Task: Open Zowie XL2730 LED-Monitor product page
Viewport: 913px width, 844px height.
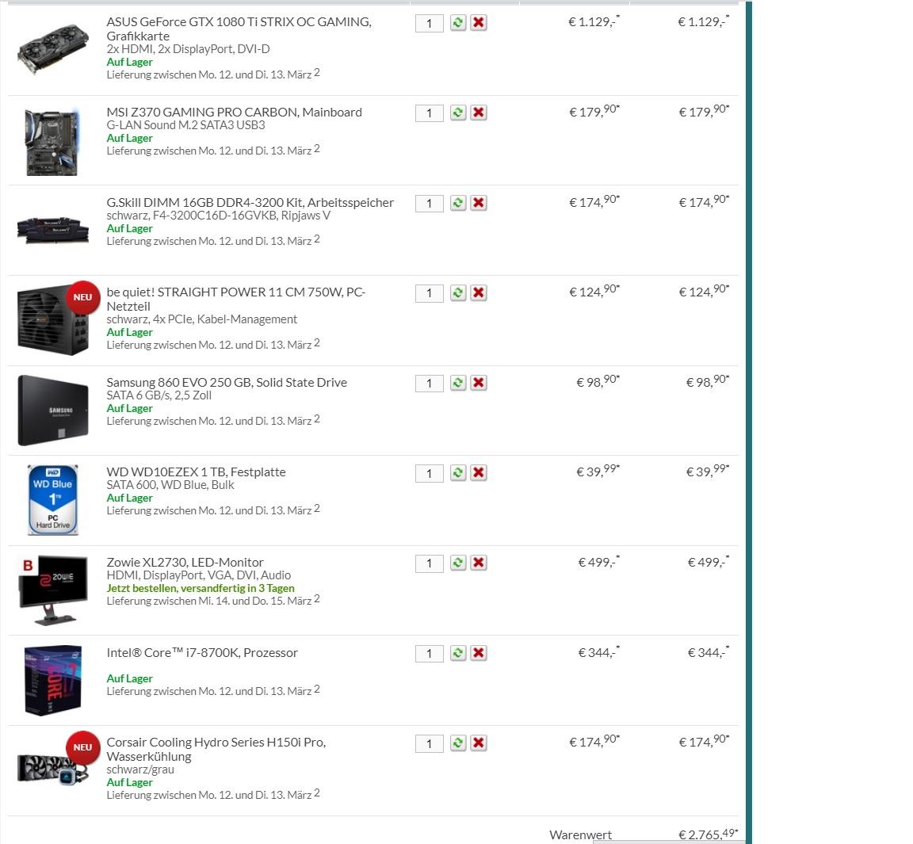Action: click(185, 563)
